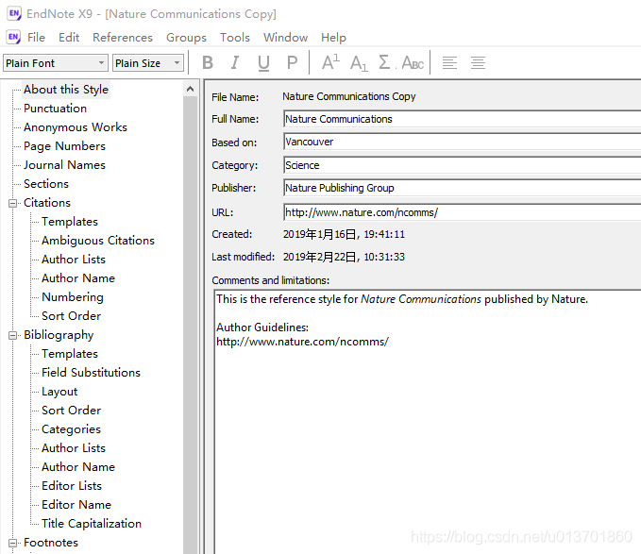Select the center align icon
Viewport: 641px width, 554px height.
click(x=478, y=63)
